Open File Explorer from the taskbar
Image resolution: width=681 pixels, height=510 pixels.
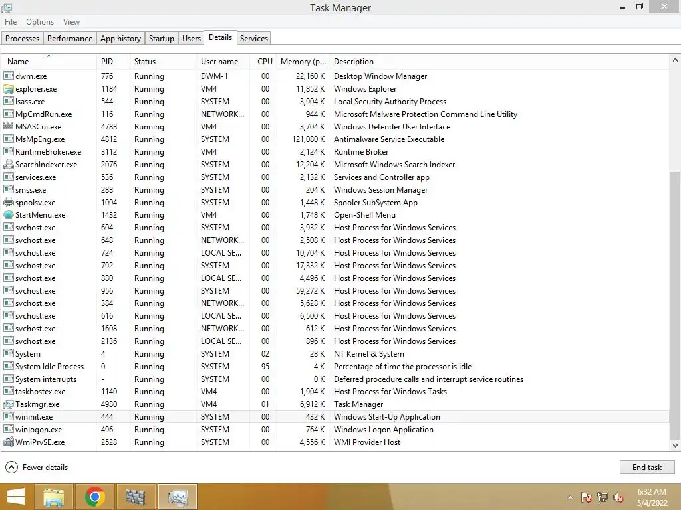point(54,497)
